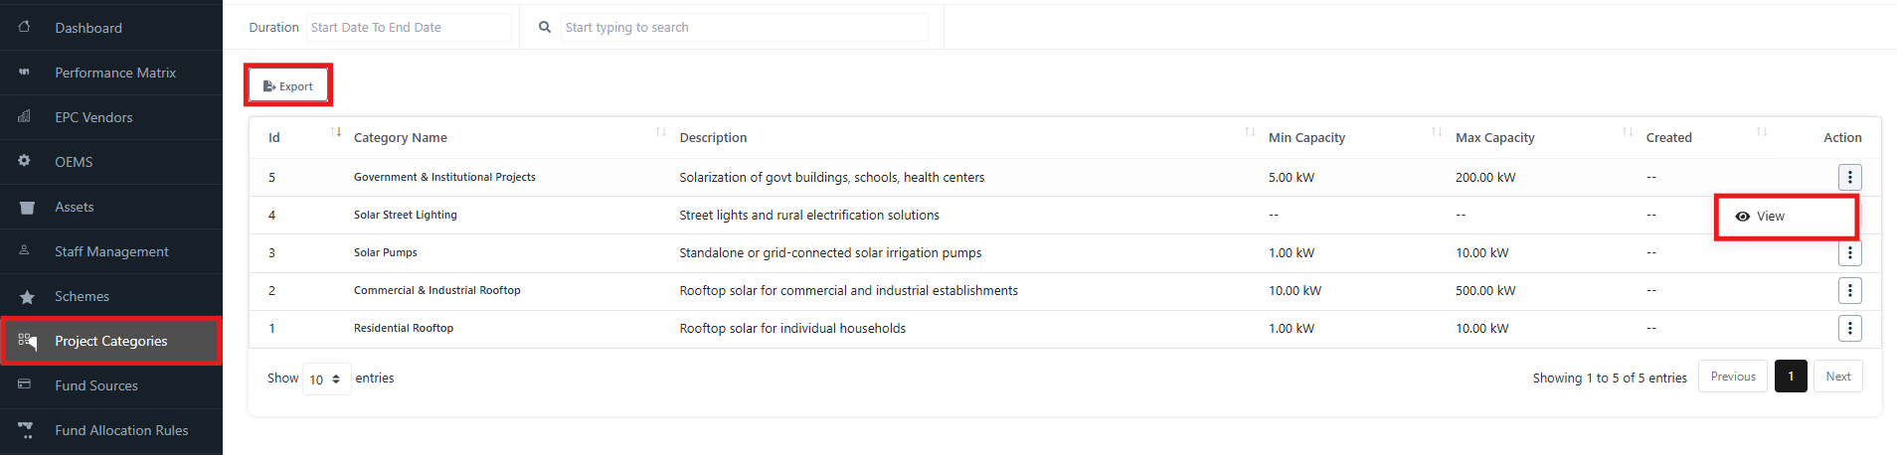Viewport: 1897px width, 455px height.
Task: Focus the Start typing to search field
Action: tap(743, 28)
